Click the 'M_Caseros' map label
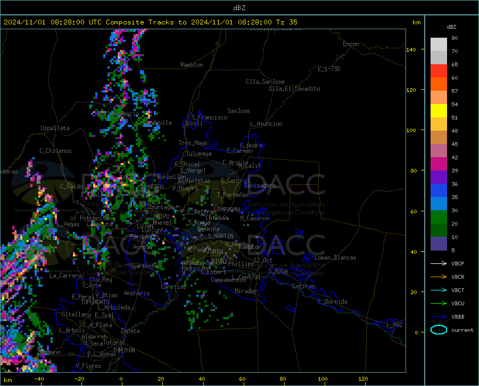Screen dimensions: 479x386 click(x=254, y=218)
